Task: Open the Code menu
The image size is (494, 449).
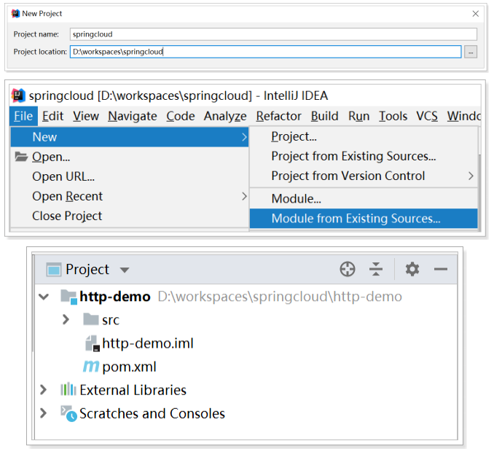Action: click(x=181, y=117)
